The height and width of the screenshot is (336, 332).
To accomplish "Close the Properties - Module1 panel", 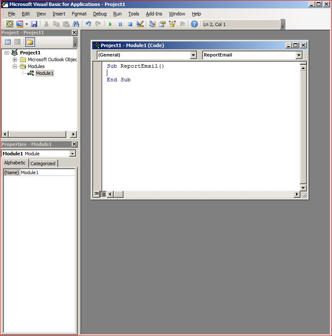I will point(74,144).
